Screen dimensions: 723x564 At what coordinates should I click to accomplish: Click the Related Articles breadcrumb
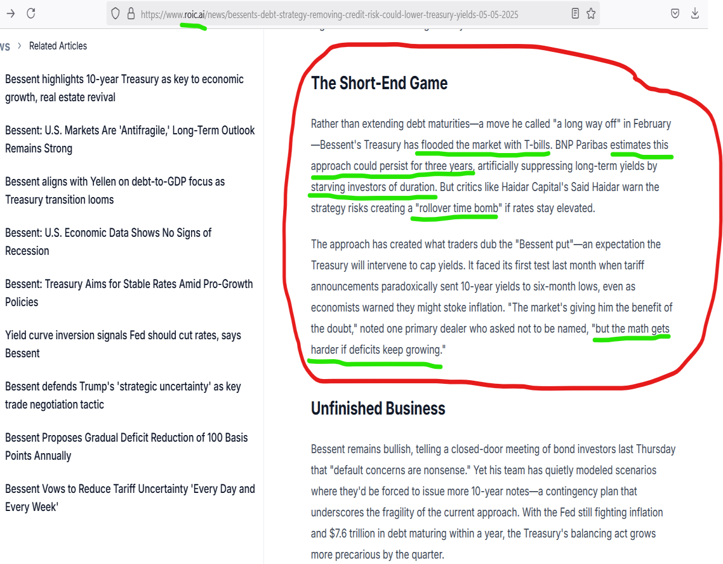[58, 46]
